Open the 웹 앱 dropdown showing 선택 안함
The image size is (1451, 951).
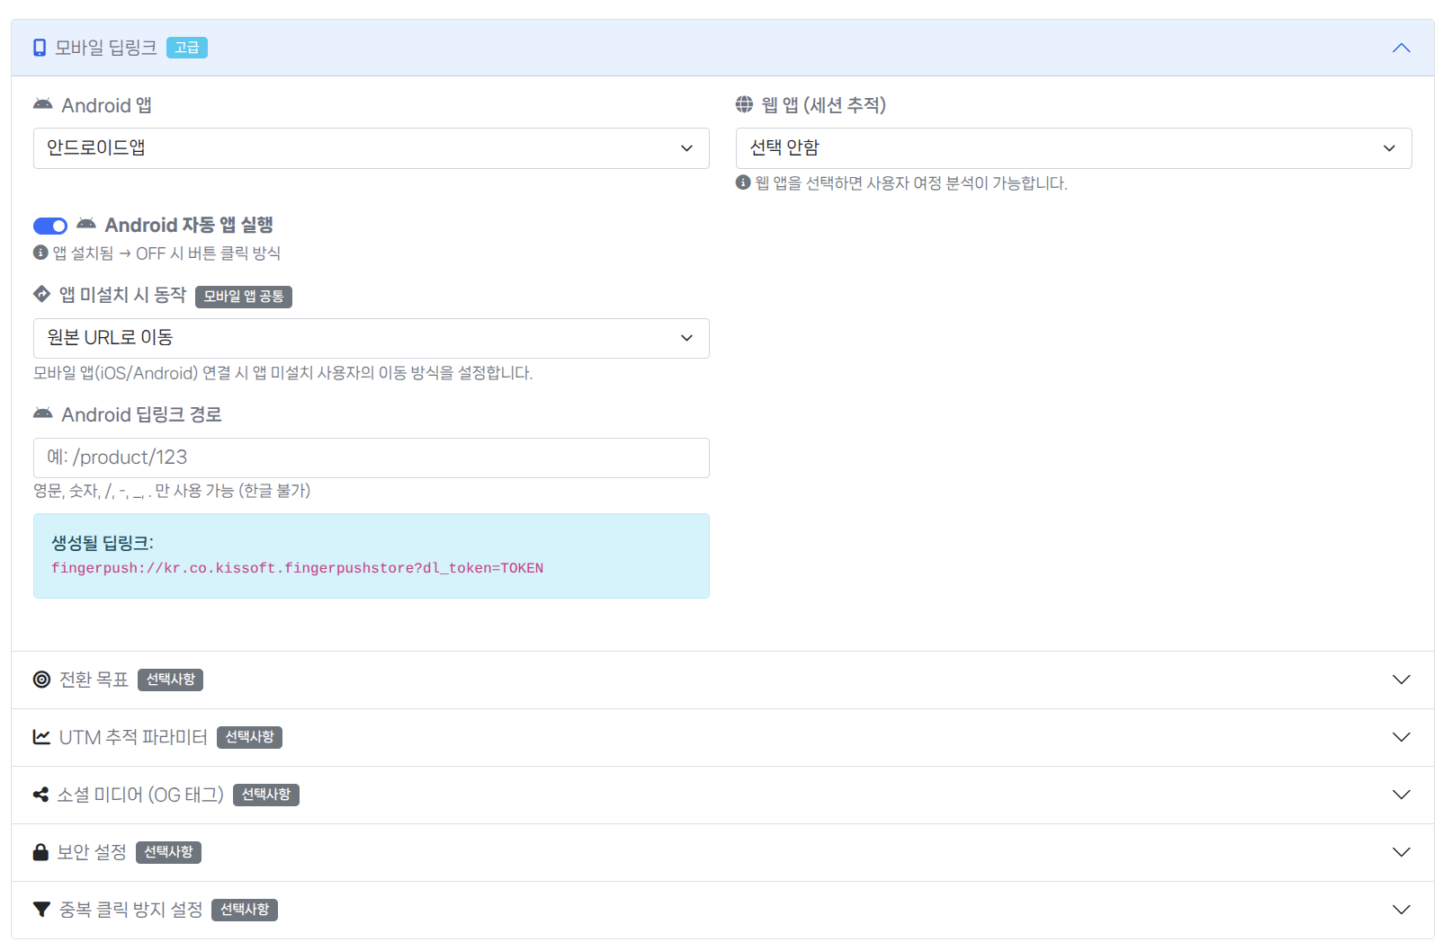click(x=1073, y=148)
